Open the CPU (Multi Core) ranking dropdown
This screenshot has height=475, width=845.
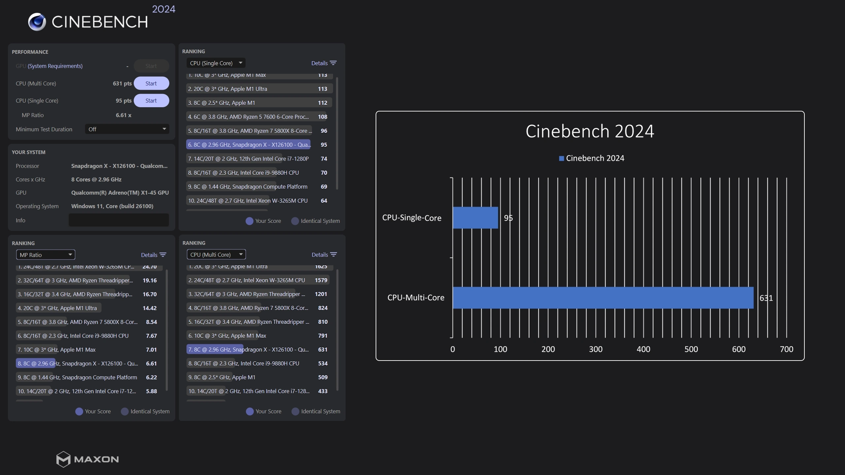tap(216, 255)
